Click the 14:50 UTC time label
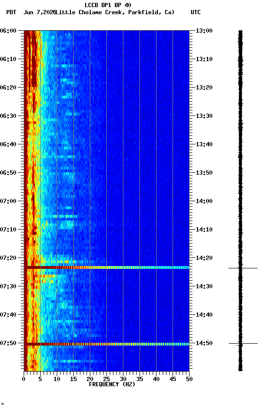261x409 pixels. coord(204,343)
